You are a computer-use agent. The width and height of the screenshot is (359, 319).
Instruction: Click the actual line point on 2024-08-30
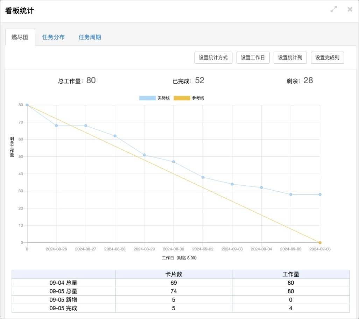click(x=174, y=162)
